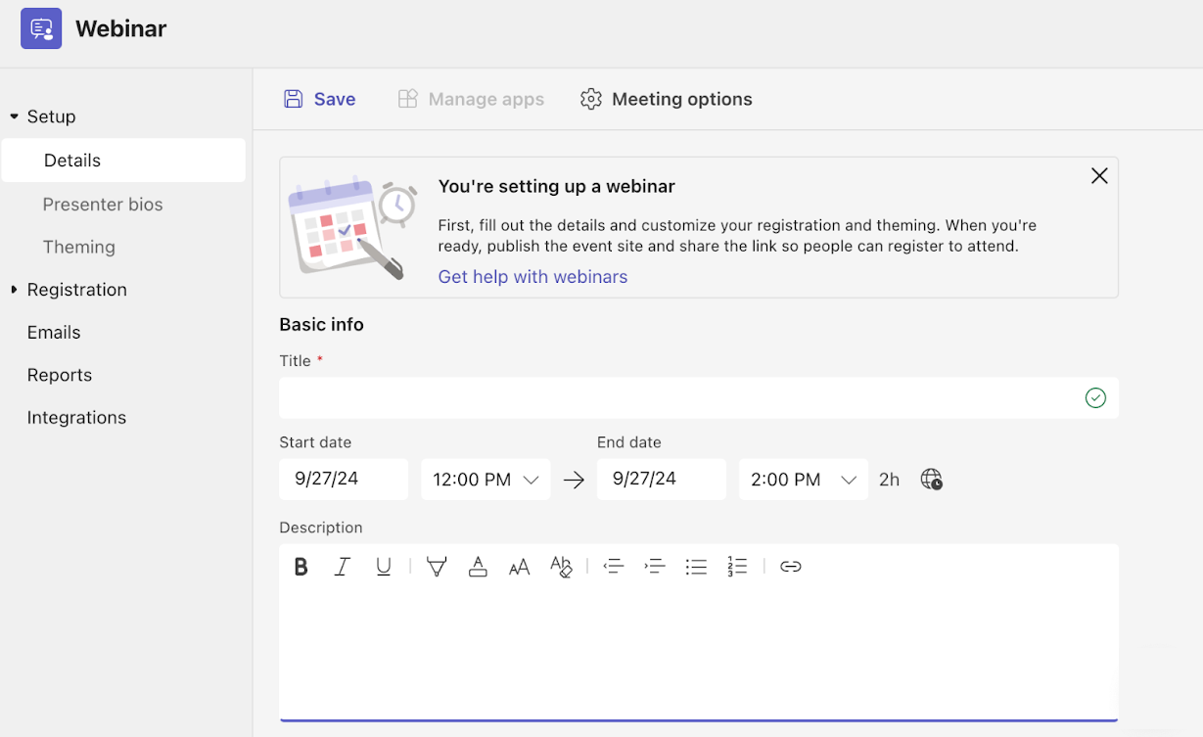
Task: Insert a numbered list
Action: [737, 567]
